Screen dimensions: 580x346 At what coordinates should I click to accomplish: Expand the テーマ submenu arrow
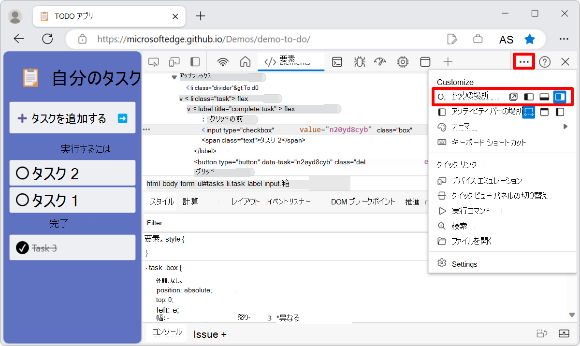click(x=565, y=126)
